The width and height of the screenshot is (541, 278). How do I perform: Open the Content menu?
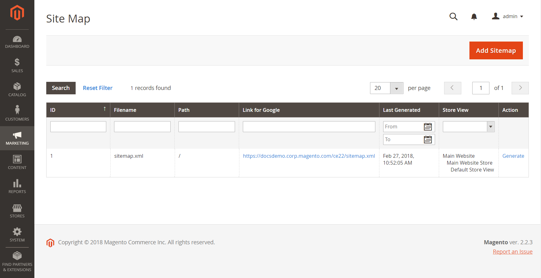[x=17, y=162]
